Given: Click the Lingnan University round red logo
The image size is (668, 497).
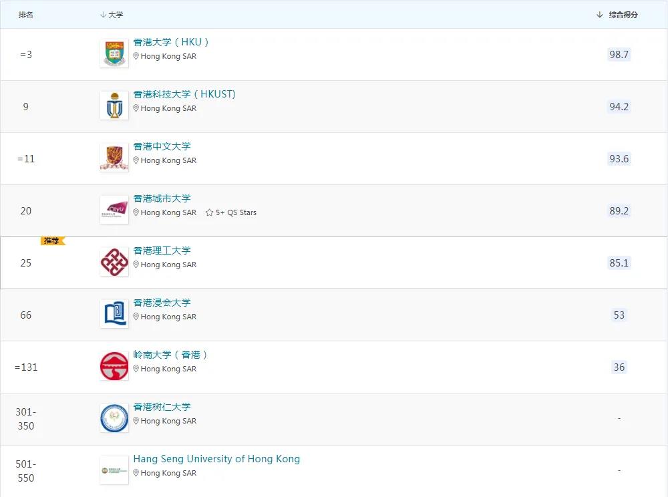Looking at the screenshot, I should tap(114, 367).
